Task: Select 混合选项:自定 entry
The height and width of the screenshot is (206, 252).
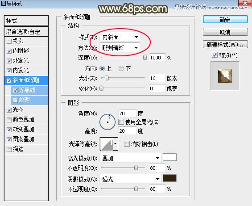Action: (26, 32)
